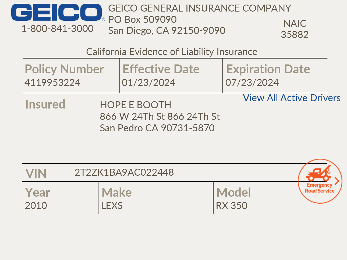Click the 866 W 24Th St address line
Image resolution: width=347 pixels, height=260 pixels.
[x=160, y=116]
